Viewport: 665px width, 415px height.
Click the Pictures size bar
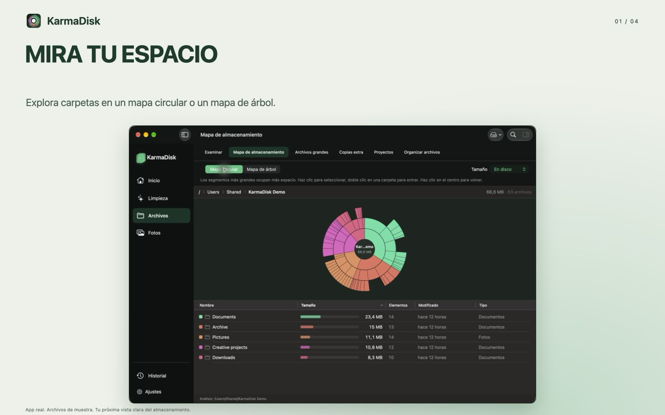tap(330, 338)
